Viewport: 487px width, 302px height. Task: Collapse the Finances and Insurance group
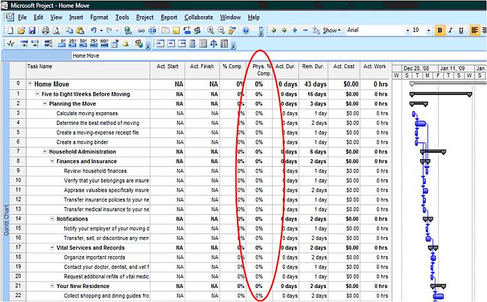point(52,161)
